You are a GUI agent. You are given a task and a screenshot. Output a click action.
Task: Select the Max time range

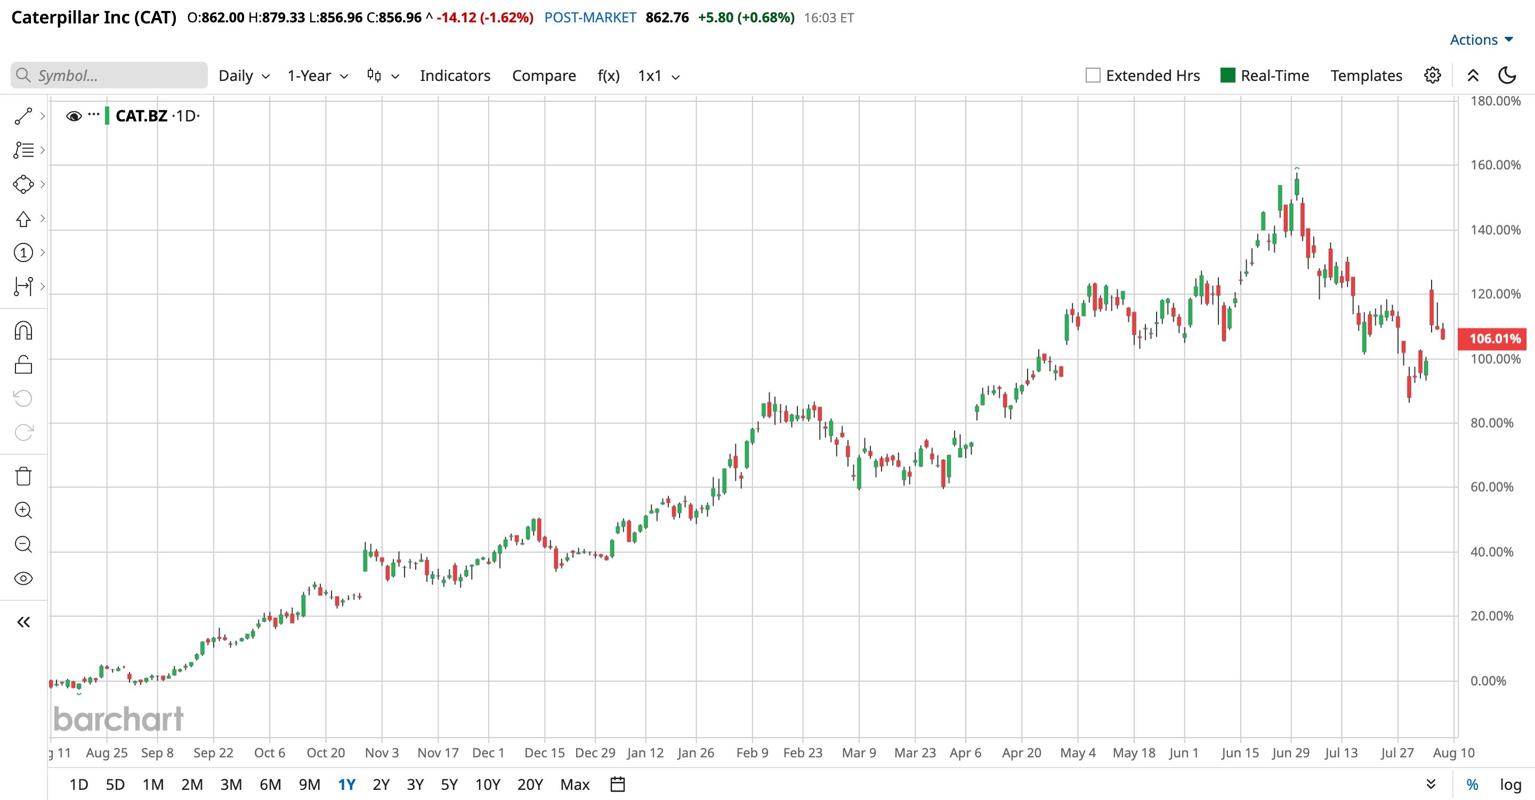(x=575, y=785)
